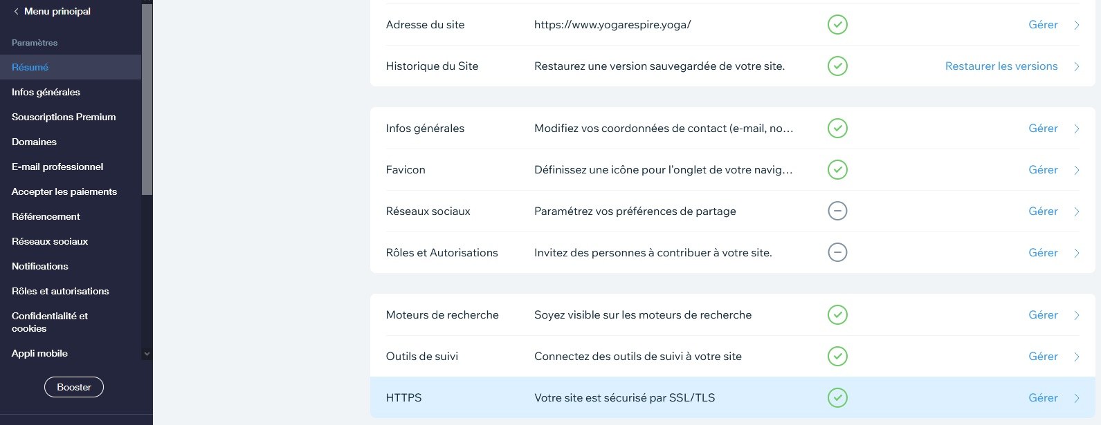The width and height of the screenshot is (1101, 425).
Task: Click the back arrow next to Menu principal
Action: 16,12
